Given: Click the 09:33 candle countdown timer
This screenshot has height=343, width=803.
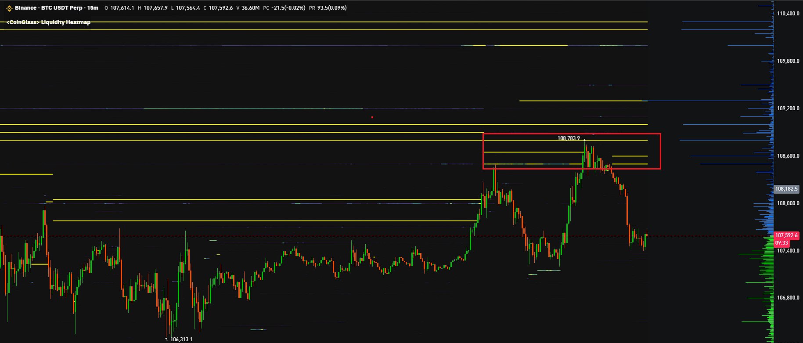Looking at the screenshot, I should [781, 243].
